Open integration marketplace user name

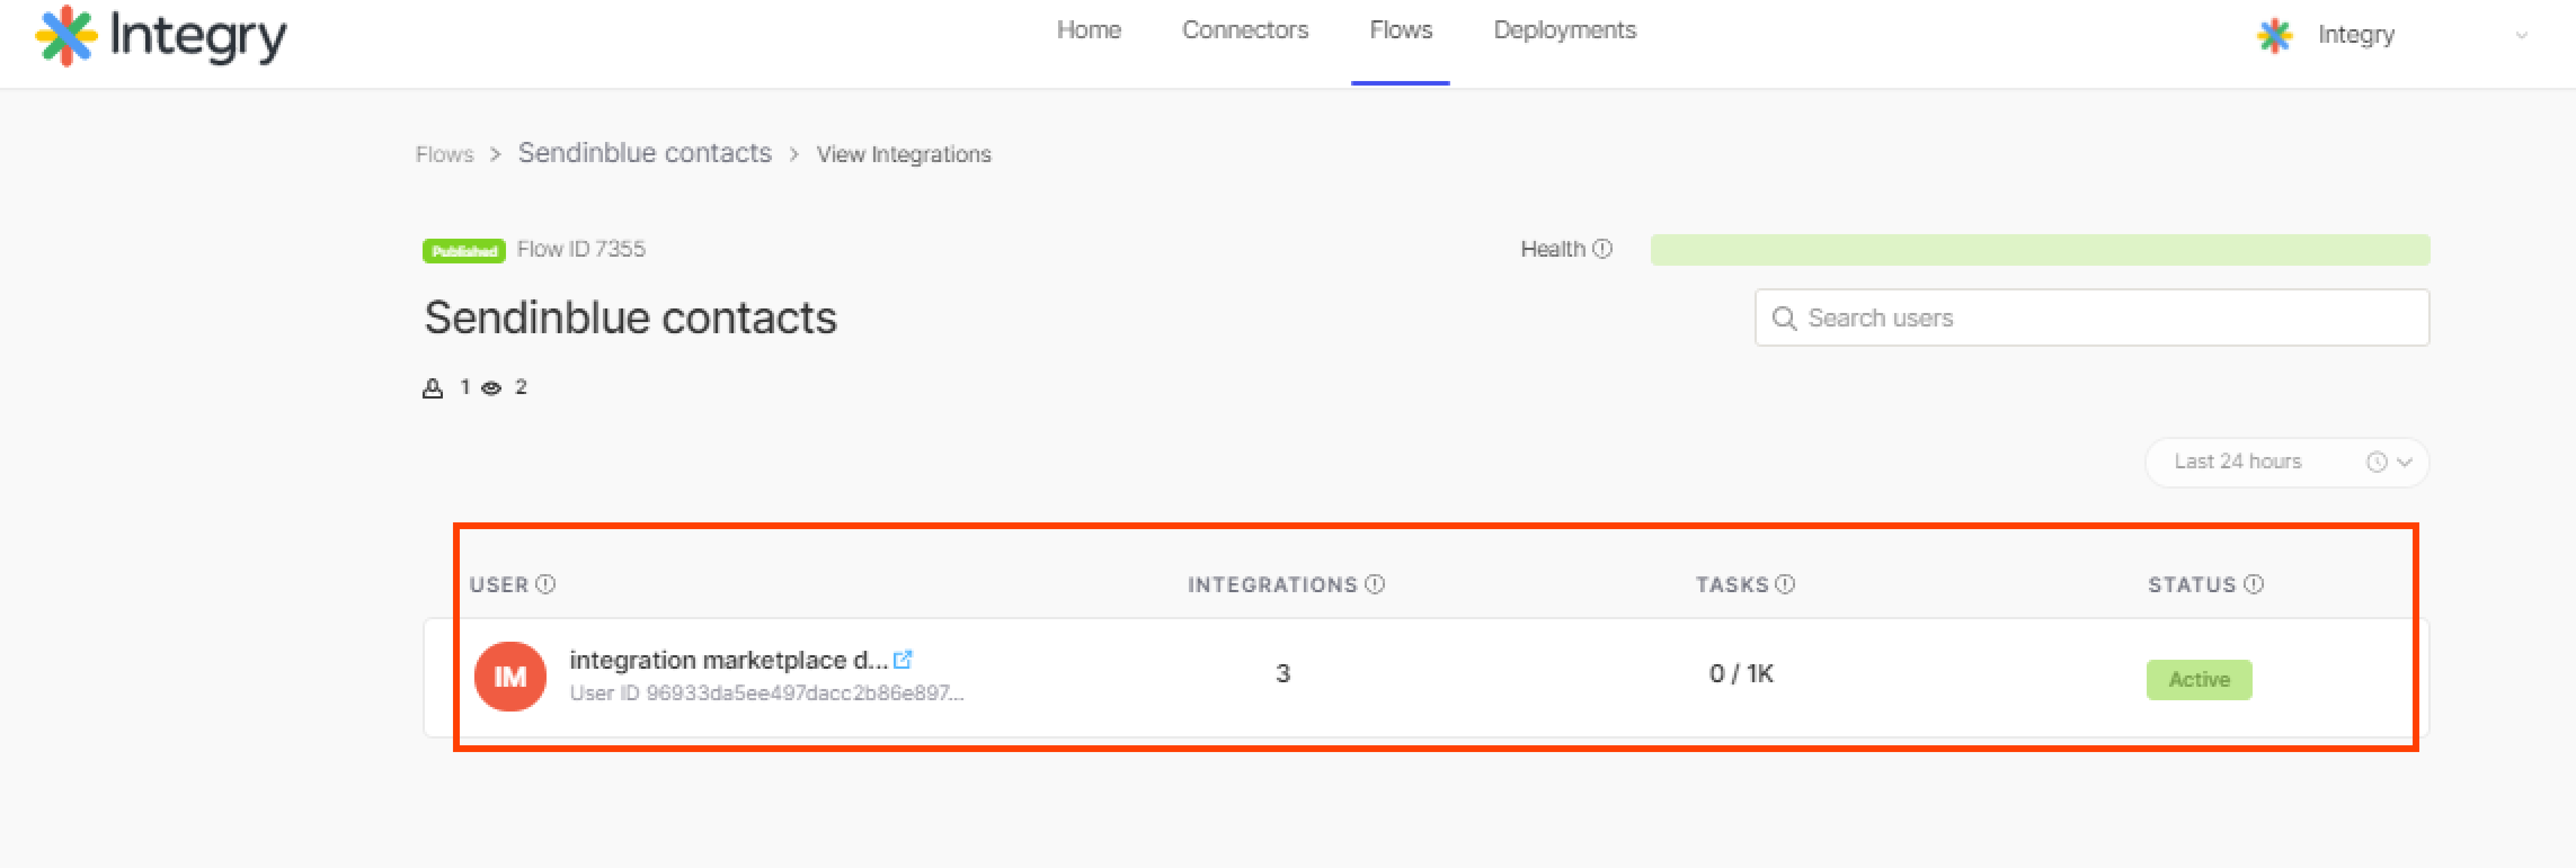tap(728, 660)
